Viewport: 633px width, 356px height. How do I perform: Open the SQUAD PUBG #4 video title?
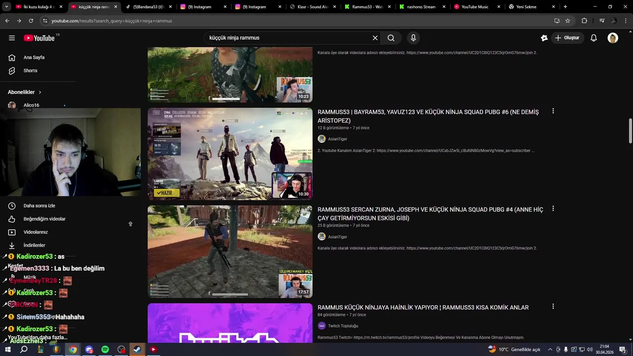tap(430, 214)
